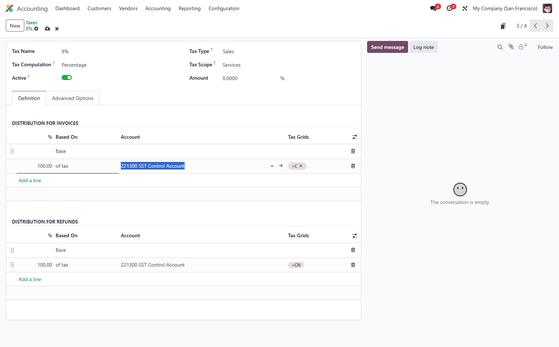The width and height of the screenshot is (559, 347).
Task: Switch to the Definition tab
Action: pos(29,98)
